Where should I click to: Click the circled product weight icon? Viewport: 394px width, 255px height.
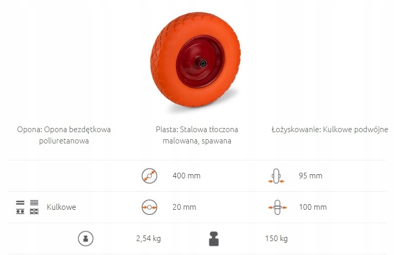click(x=85, y=239)
